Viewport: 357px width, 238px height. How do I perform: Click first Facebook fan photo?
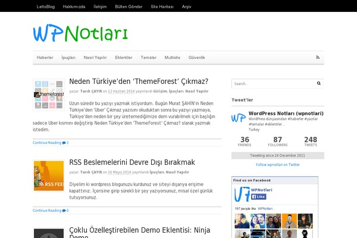pos(242,221)
